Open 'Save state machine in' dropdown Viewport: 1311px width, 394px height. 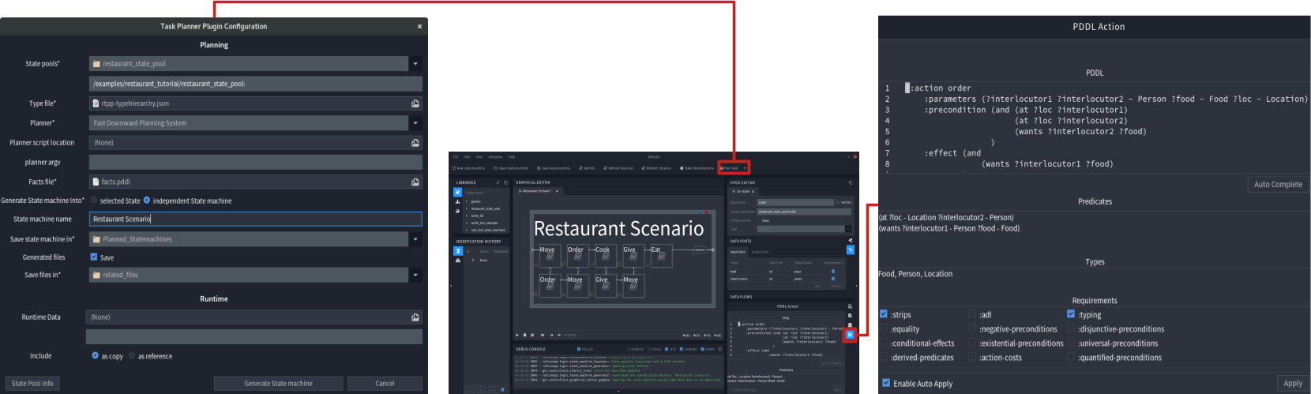[x=415, y=239]
